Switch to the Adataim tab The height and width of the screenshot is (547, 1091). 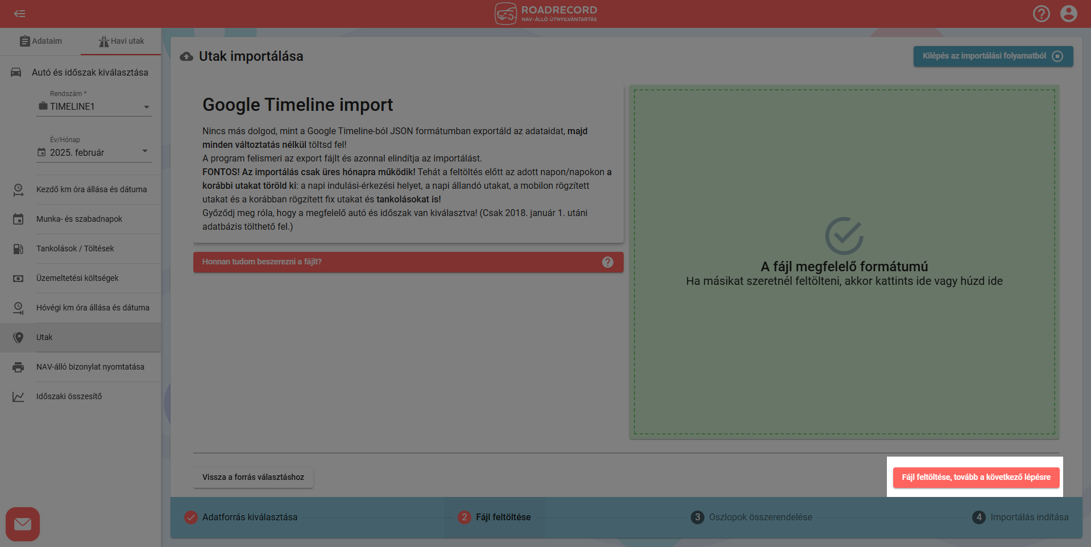click(x=40, y=41)
